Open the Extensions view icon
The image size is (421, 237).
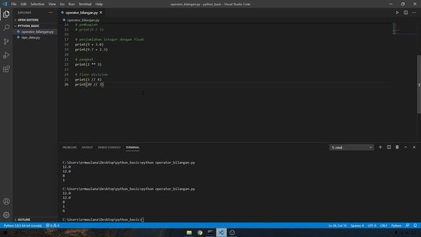[x=6, y=68]
